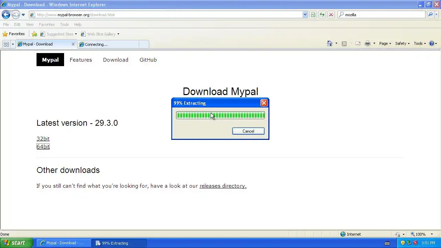
Task: Expand the zoom level dropdown arrow
Action: 432,234
